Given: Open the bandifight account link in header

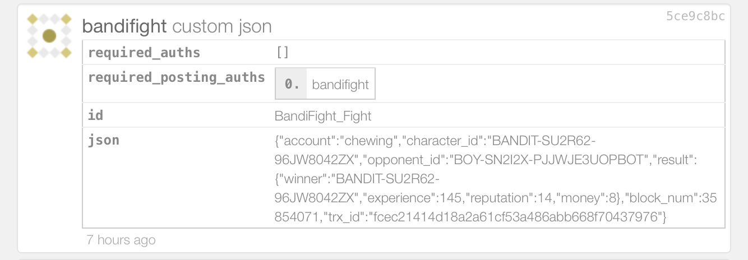Looking at the screenshot, I should [x=124, y=26].
